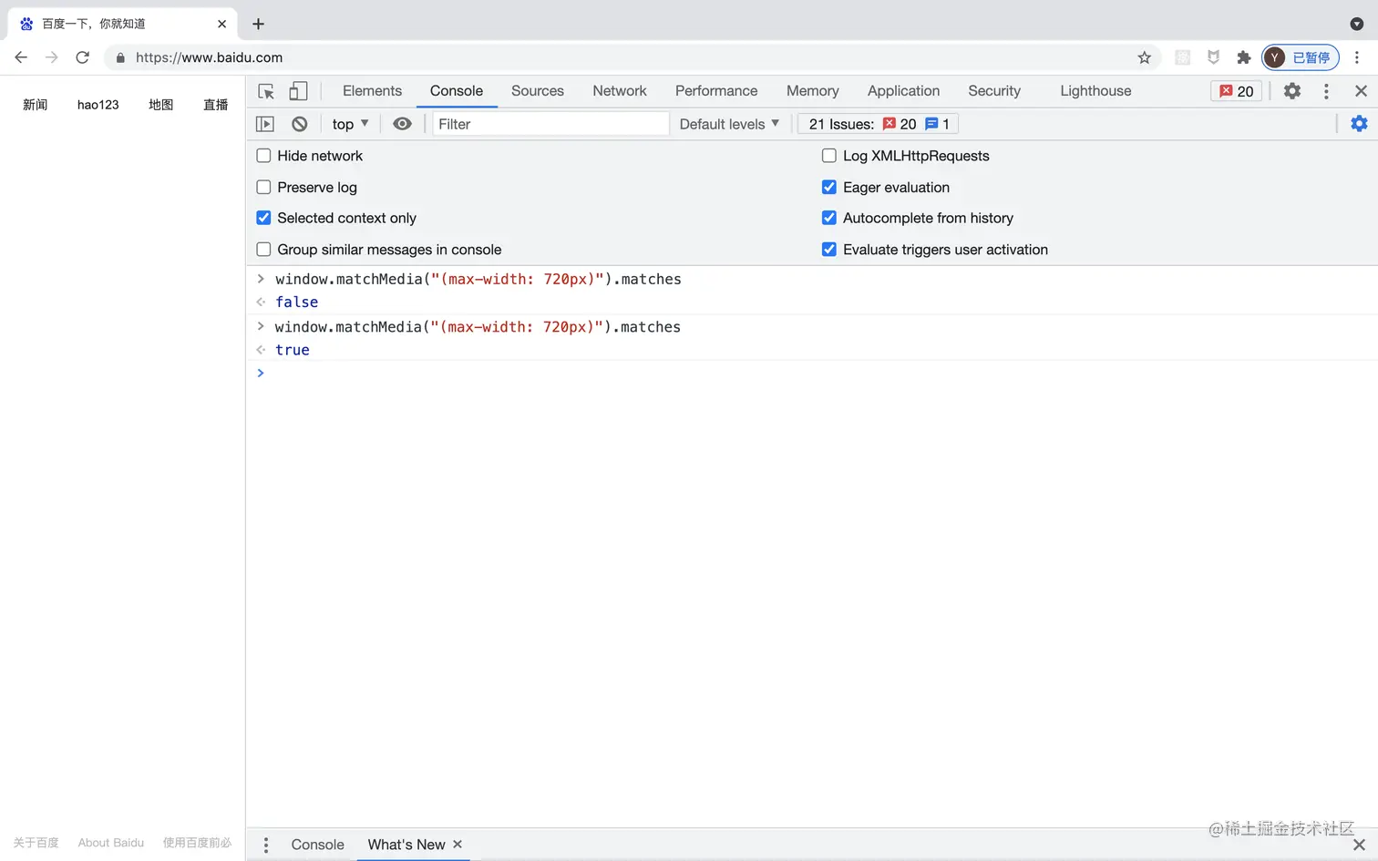Enable Preserve log checkbox
Image resolution: width=1378 pixels, height=861 pixels.
pos(263,187)
